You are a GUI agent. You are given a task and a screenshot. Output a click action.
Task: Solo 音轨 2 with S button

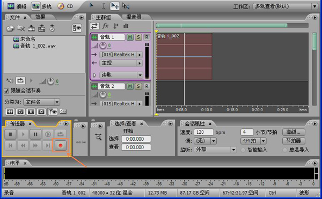click(x=138, y=86)
